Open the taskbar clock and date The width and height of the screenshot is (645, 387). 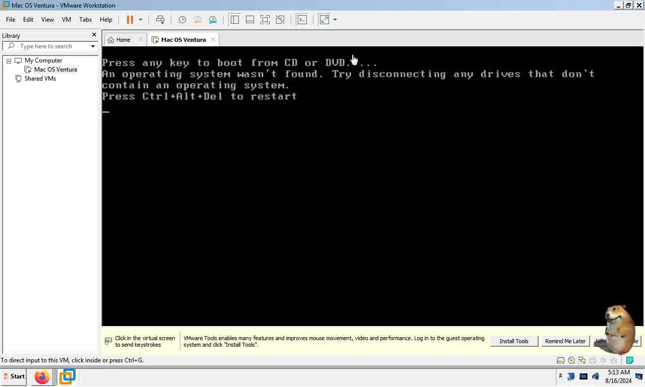tap(619, 376)
